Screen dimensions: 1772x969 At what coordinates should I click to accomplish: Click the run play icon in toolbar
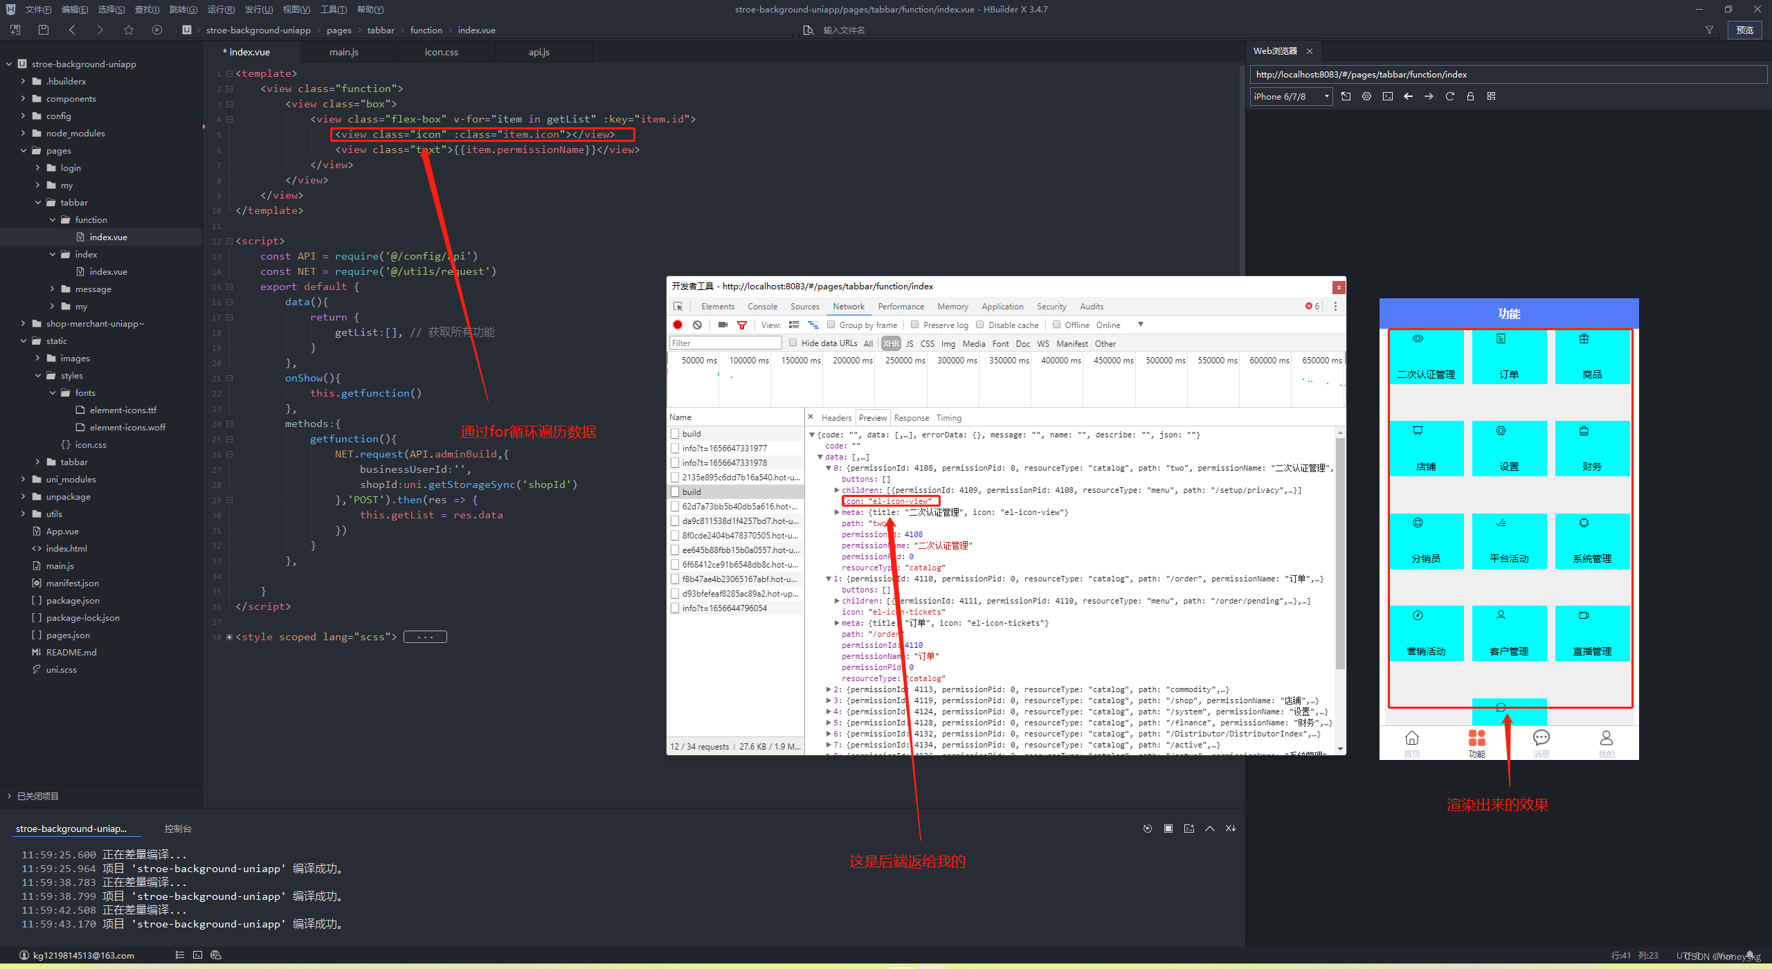point(157,30)
